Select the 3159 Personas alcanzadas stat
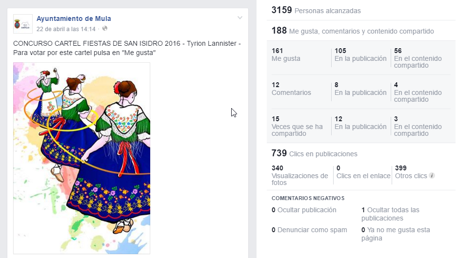This screenshot has width=457, height=258. point(316,11)
